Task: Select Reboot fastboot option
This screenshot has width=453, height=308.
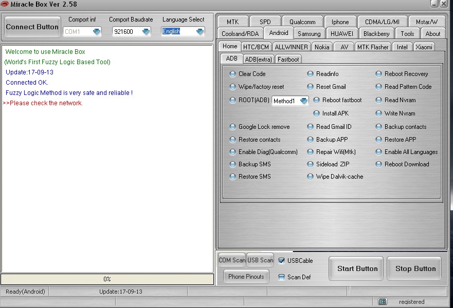Action: click(x=317, y=100)
